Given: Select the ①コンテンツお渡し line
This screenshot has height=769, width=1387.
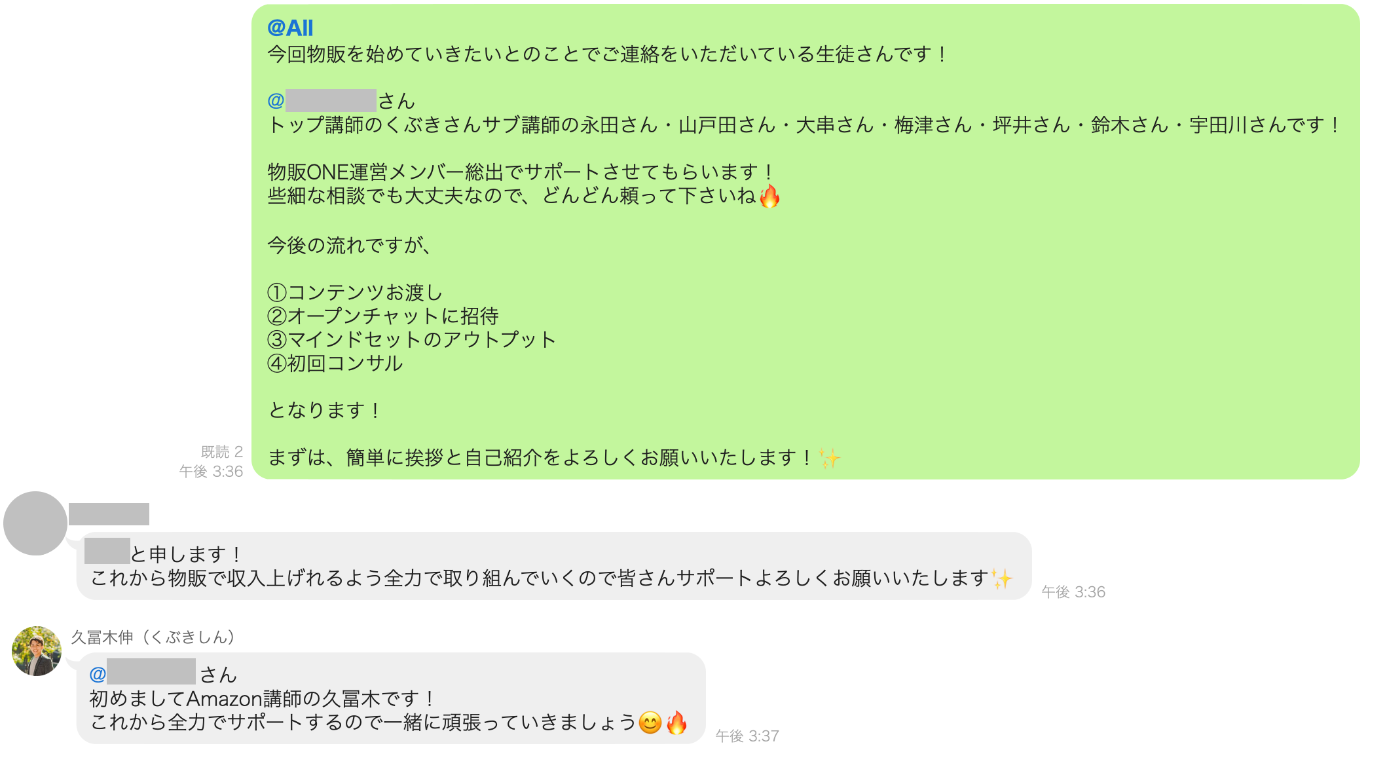Looking at the screenshot, I should tap(356, 292).
